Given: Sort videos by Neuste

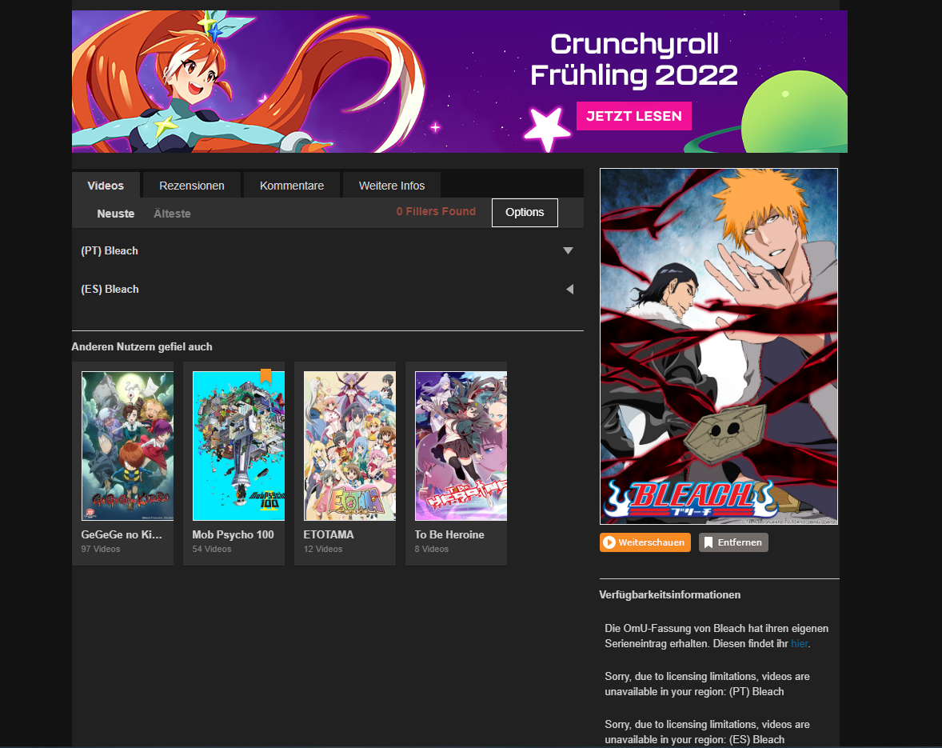Looking at the screenshot, I should point(116,214).
